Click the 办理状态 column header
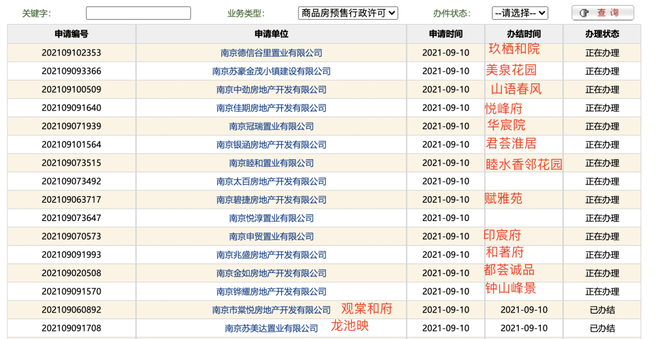The image size is (666, 339). (x=602, y=34)
